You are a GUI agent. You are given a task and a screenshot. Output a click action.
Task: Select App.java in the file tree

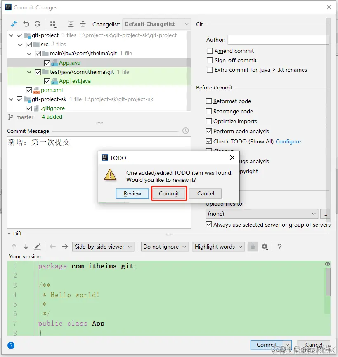(x=70, y=63)
